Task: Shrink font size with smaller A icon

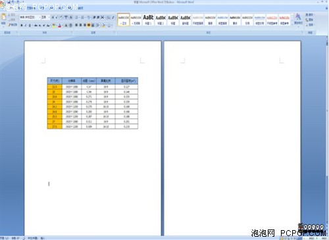Action: 57,17
